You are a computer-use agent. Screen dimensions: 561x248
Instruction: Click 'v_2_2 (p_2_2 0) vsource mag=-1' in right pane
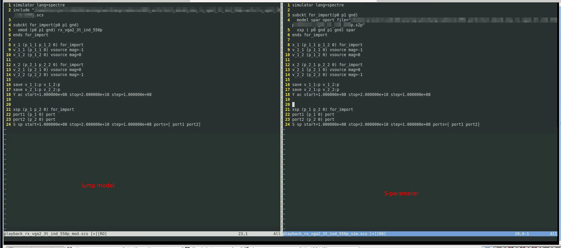tap(327, 75)
